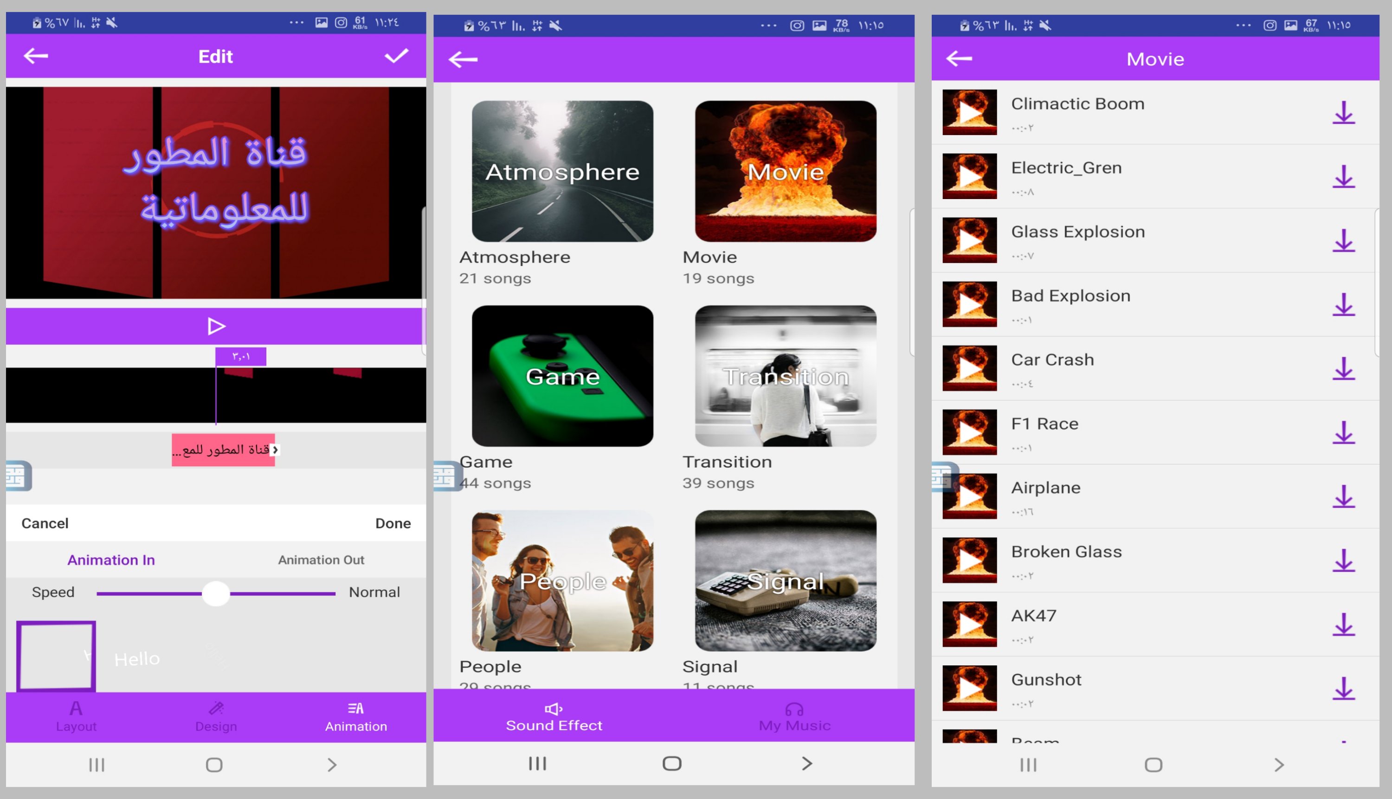Screen dimensions: 1392x799
Task: Tap the checkmark to confirm edit
Action: [396, 56]
